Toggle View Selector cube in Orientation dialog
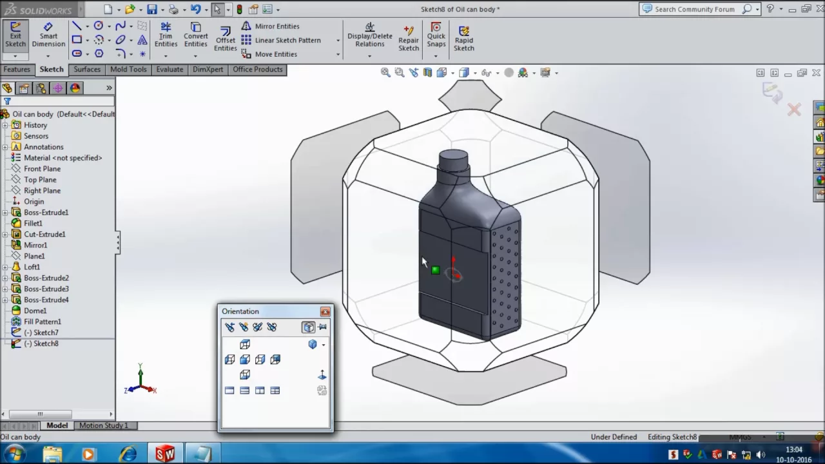The image size is (825, 464). point(308,327)
